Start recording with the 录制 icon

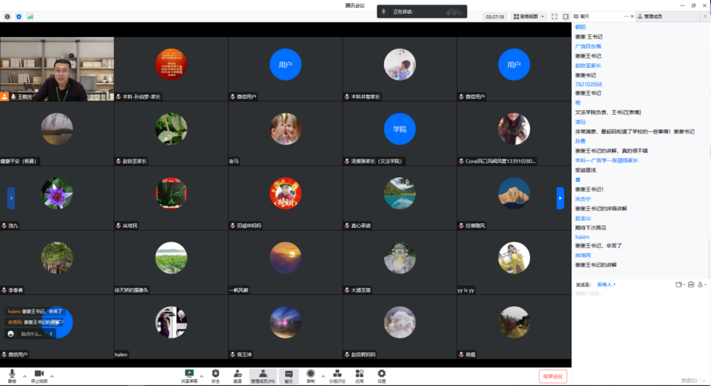click(x=310, y=375)
